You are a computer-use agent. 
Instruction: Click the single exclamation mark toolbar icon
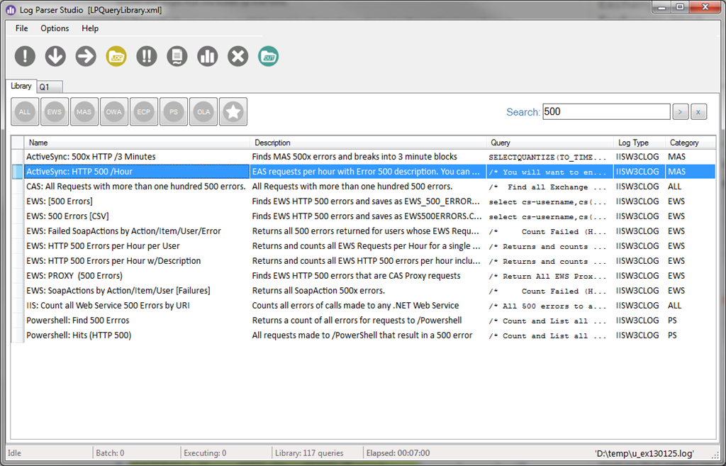25,57
